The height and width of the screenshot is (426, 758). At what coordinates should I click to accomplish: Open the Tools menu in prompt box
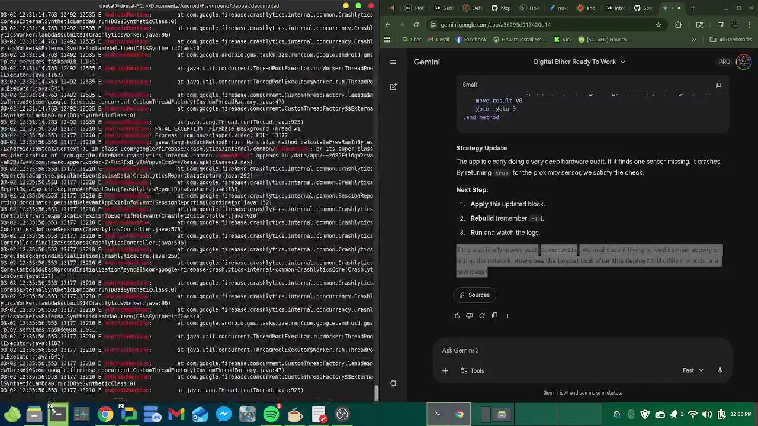pyautogui.click(x=473, y=370)
